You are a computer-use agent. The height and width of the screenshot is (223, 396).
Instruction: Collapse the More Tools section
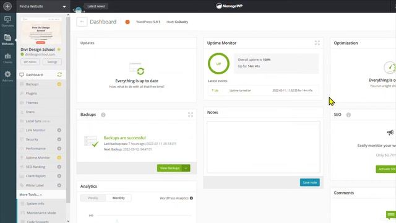coord(30,195)
